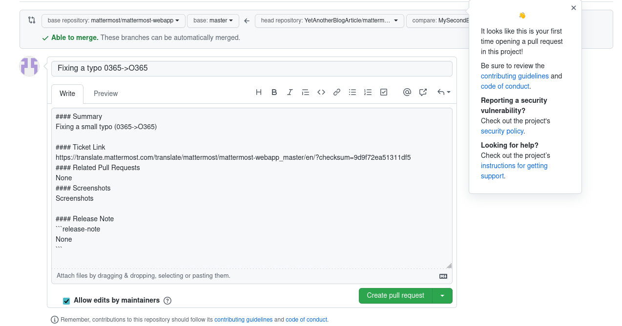Uncheck Allow edits by maintainers

pos(66,301)
